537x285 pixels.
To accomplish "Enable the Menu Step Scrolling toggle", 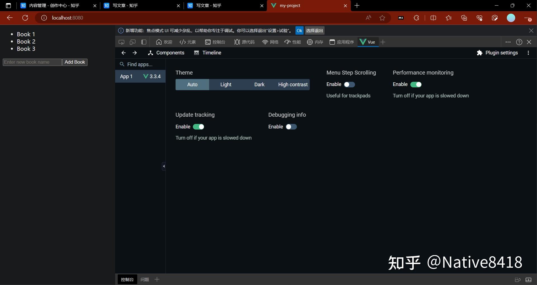I will (349, 84).
